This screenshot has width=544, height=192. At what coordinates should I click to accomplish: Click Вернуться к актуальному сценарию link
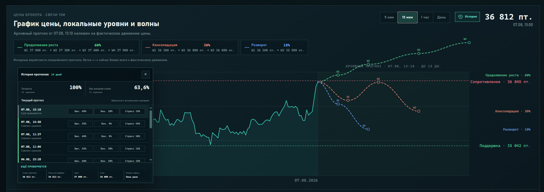[x=130, y=101]
